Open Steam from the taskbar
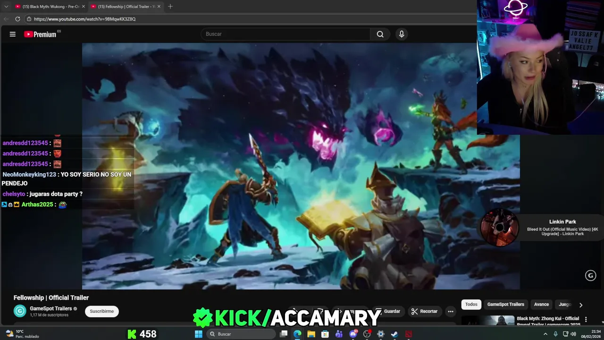 (x=394, y=334)
